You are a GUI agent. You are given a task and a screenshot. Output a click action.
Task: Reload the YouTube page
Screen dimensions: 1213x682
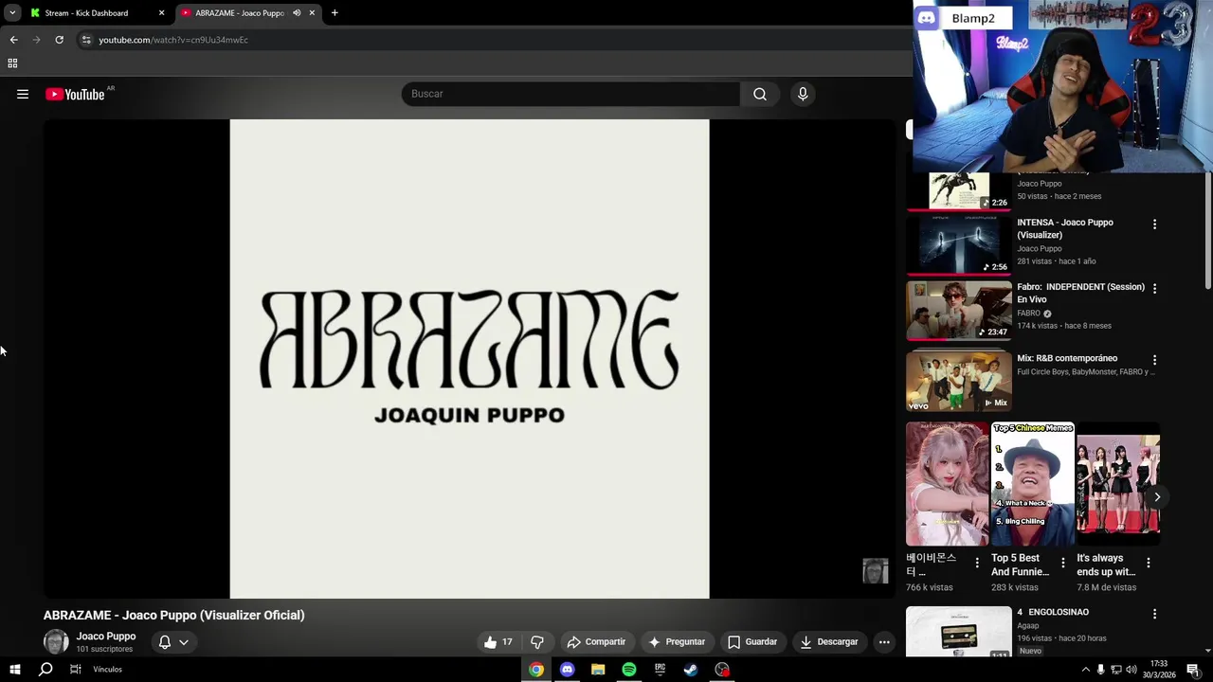pyautogui.click(x=59, y=40)
